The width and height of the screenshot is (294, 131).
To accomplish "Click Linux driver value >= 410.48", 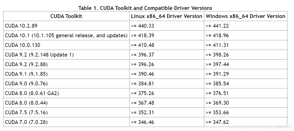I will coord(143,45).
